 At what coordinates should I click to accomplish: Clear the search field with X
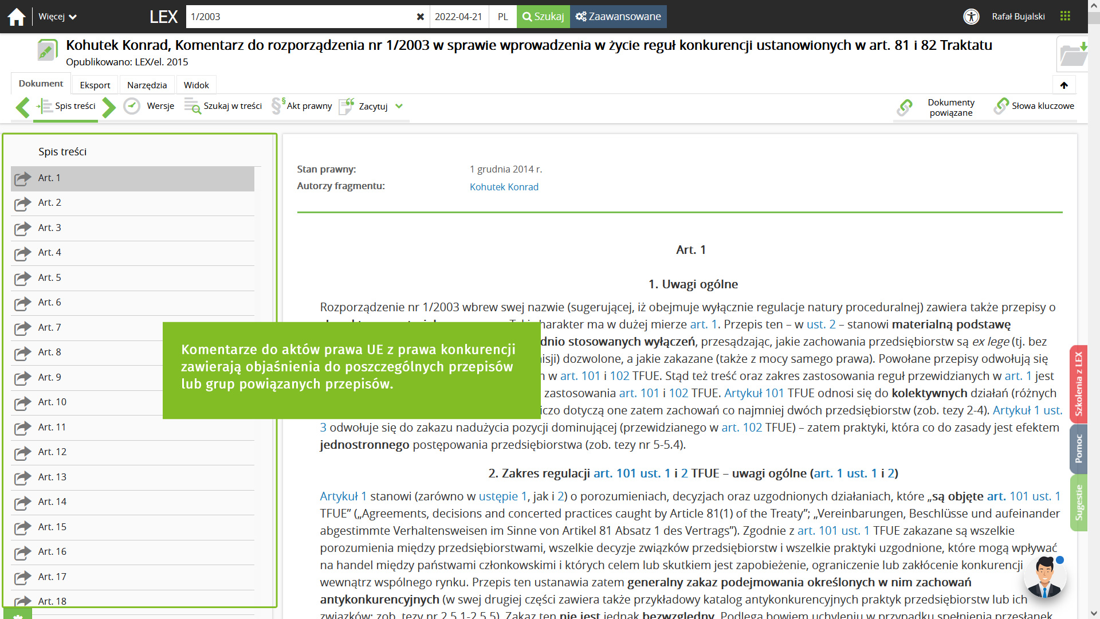pyautogui.click(x=420, y=17)
